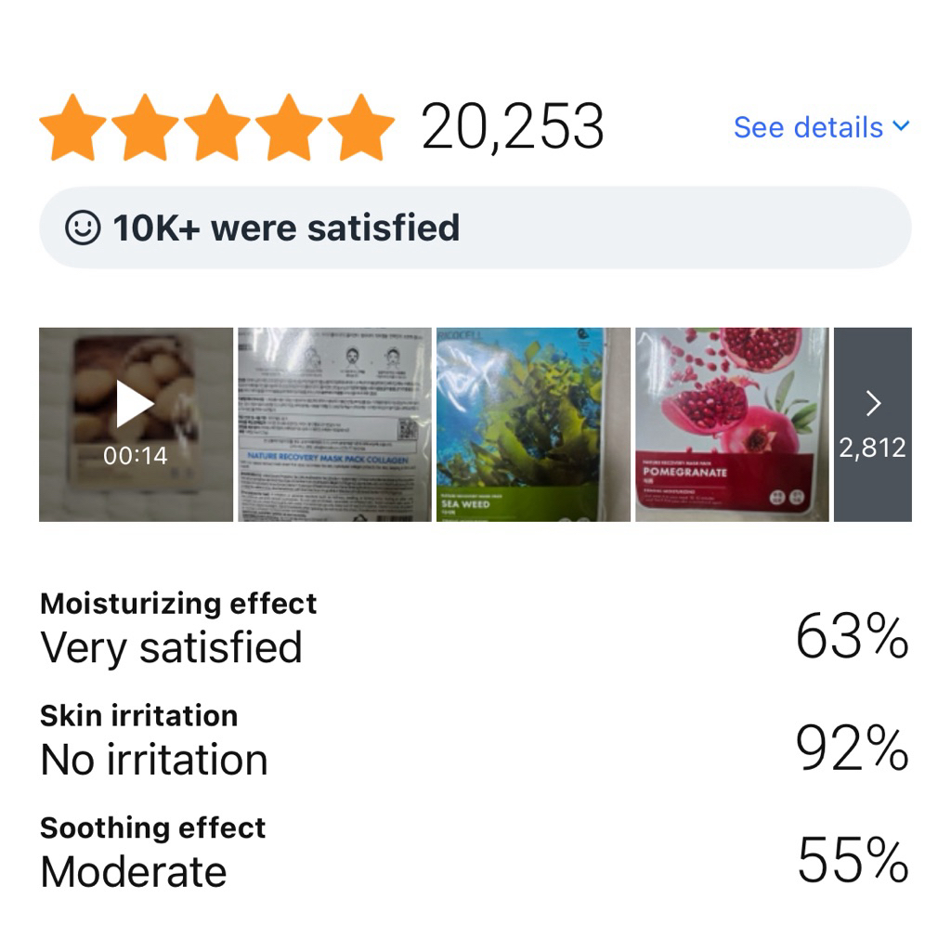Play the 00:14 review video
Viewport: 951px width, 951px height.
pyautogui.click(x=136, y=424)
